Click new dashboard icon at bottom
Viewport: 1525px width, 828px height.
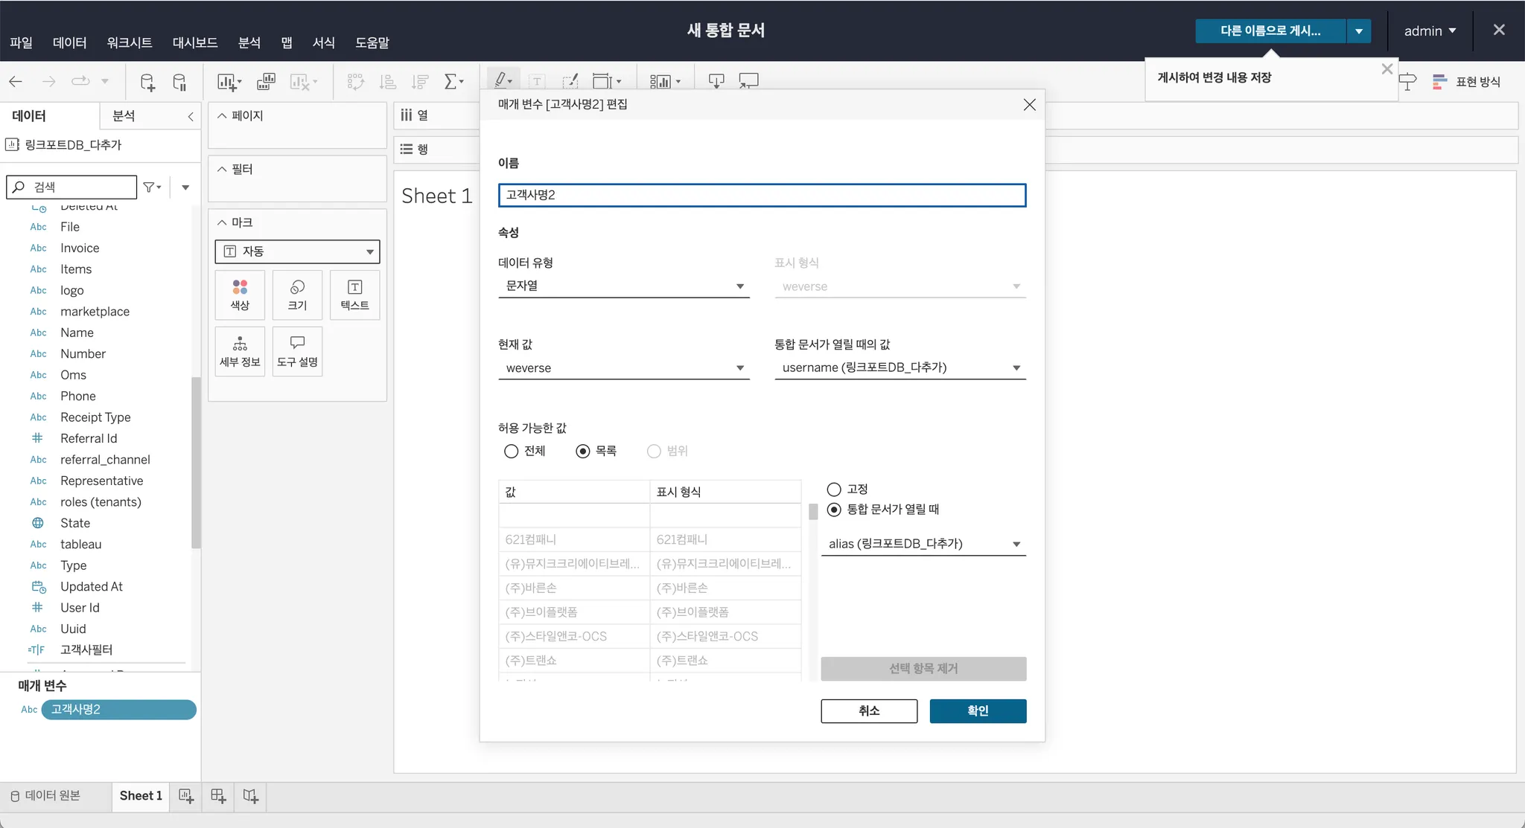click(218, 796)
